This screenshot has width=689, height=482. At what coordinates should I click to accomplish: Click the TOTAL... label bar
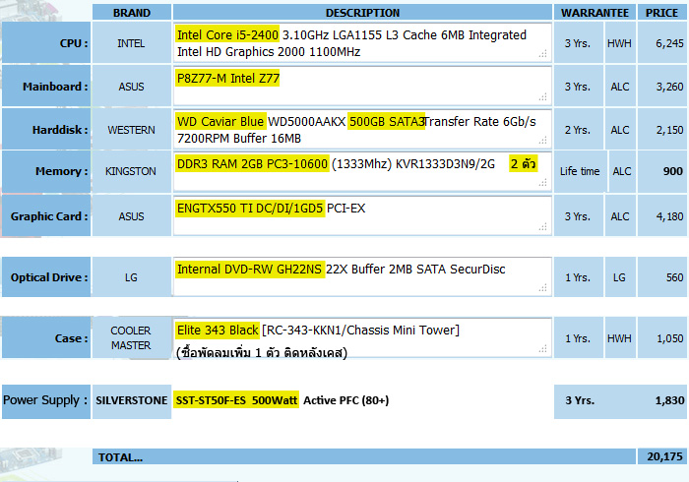point(364,456)
